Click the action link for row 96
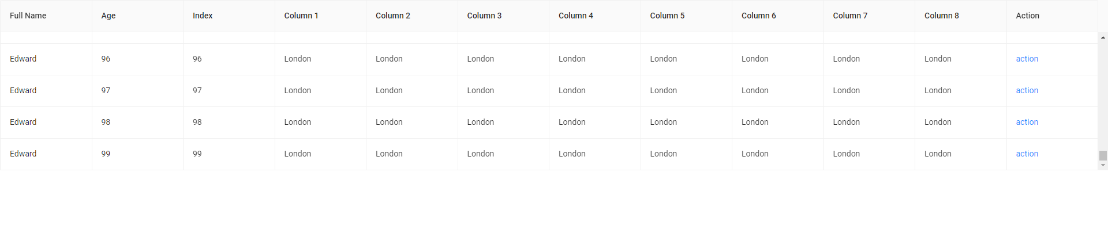Screen dimensions: 1108x252 pos(1027,59)
